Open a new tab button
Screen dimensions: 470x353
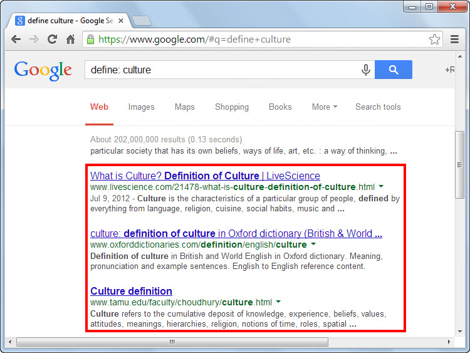pyautogui.click(x=142, y=21)
